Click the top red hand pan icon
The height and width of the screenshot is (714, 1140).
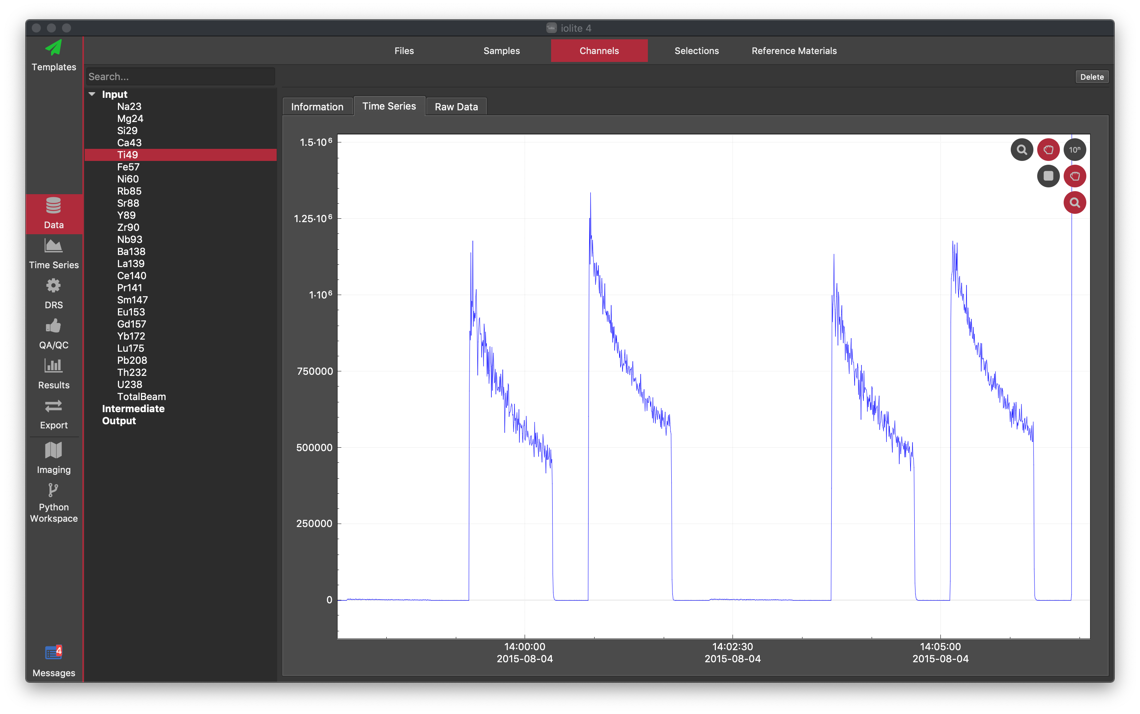(1048, 150)
